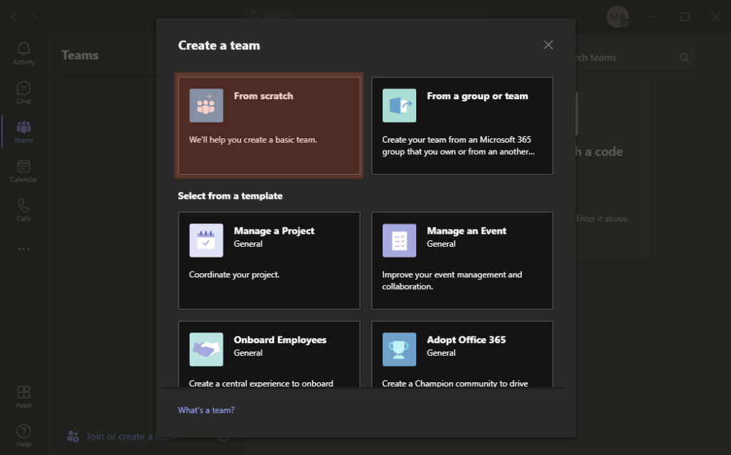
Task: Select the Onboard Employees template
Action: point(269,354)
